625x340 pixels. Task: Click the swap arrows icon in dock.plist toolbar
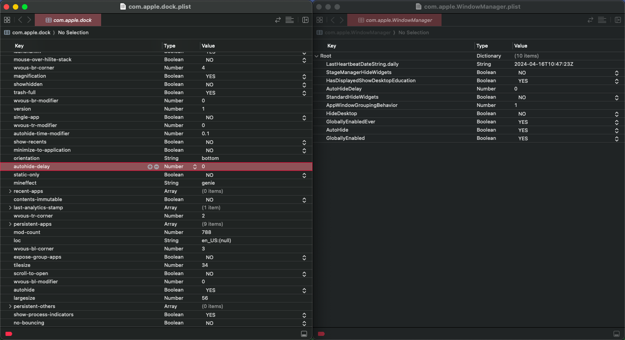click(x=278, y=20)
